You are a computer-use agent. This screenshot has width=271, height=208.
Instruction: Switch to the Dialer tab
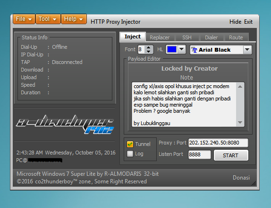pyautogui.click(x=211, y=37)
